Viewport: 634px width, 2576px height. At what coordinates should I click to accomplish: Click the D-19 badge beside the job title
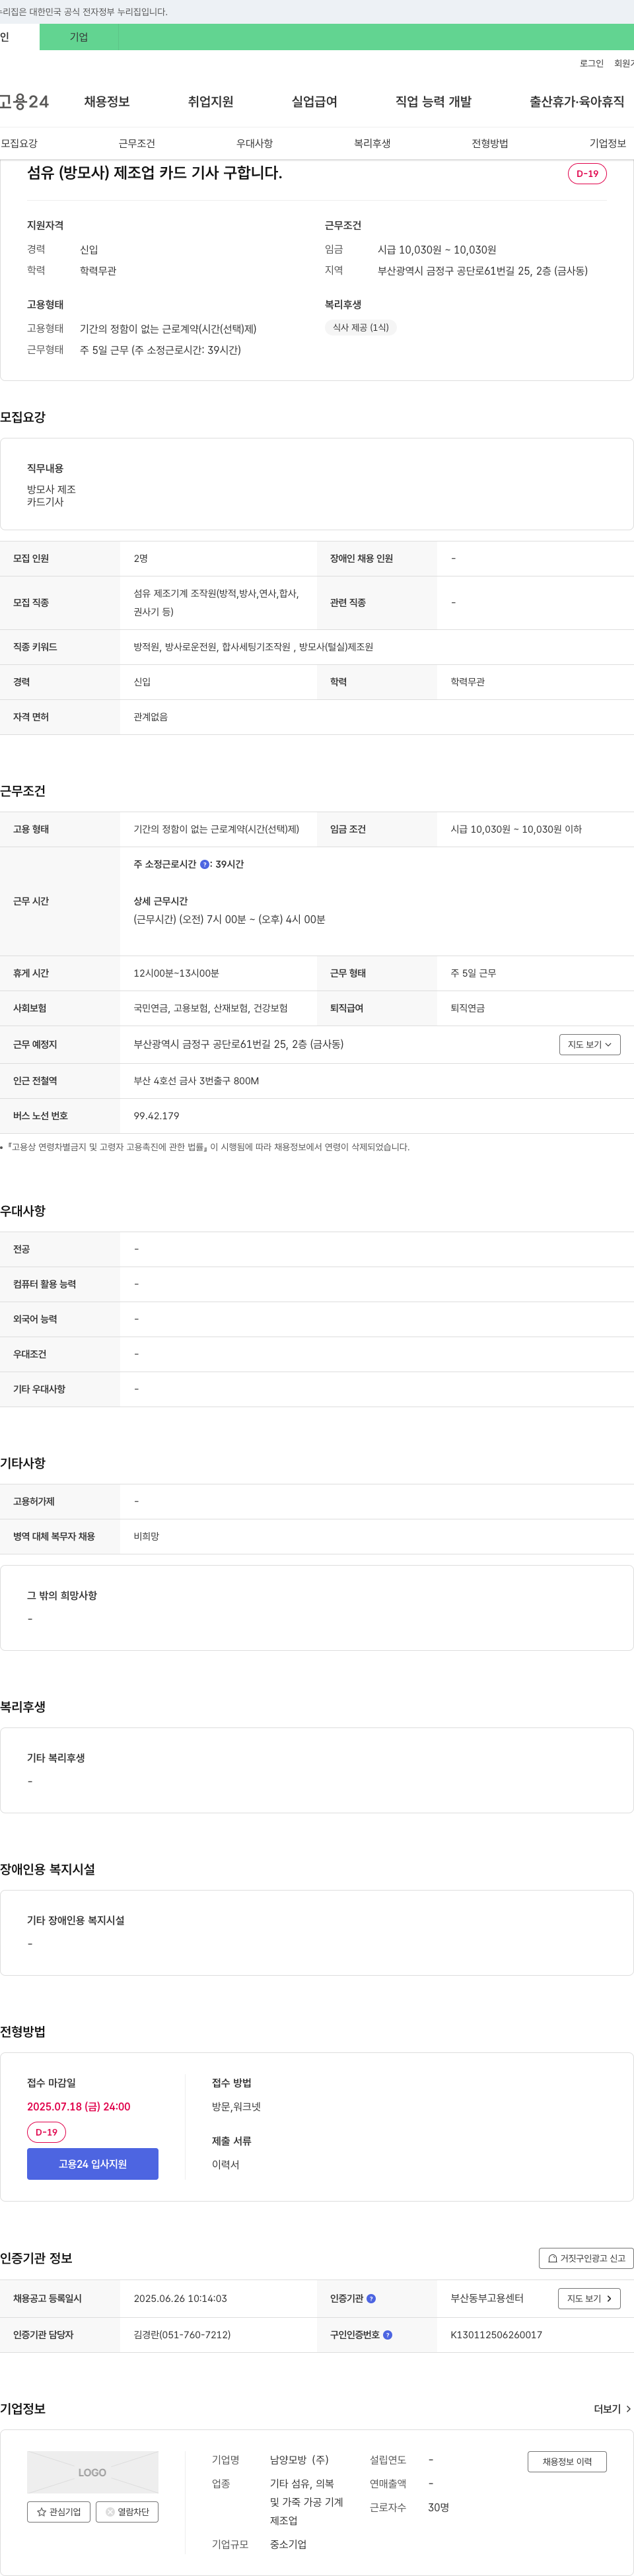tap(587, 174)
